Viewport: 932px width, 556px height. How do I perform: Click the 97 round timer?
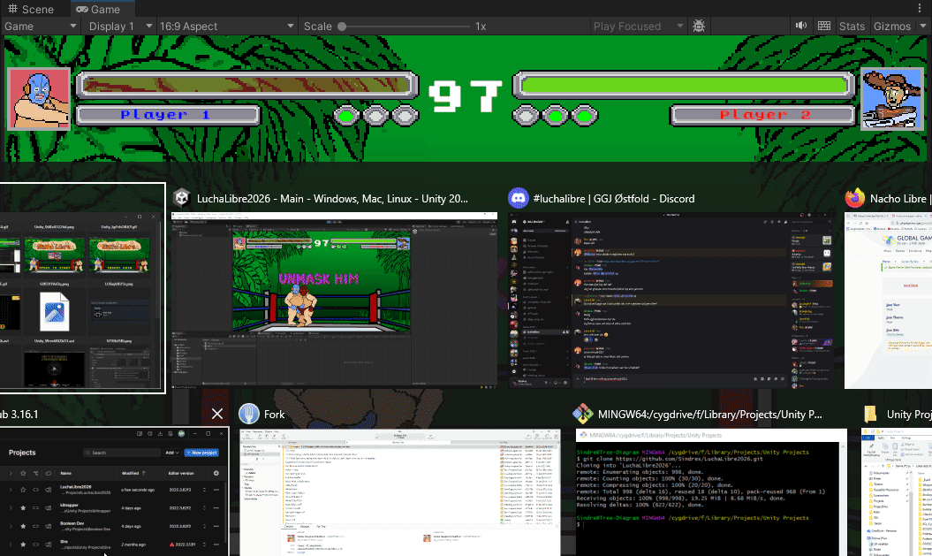(466, 96)
